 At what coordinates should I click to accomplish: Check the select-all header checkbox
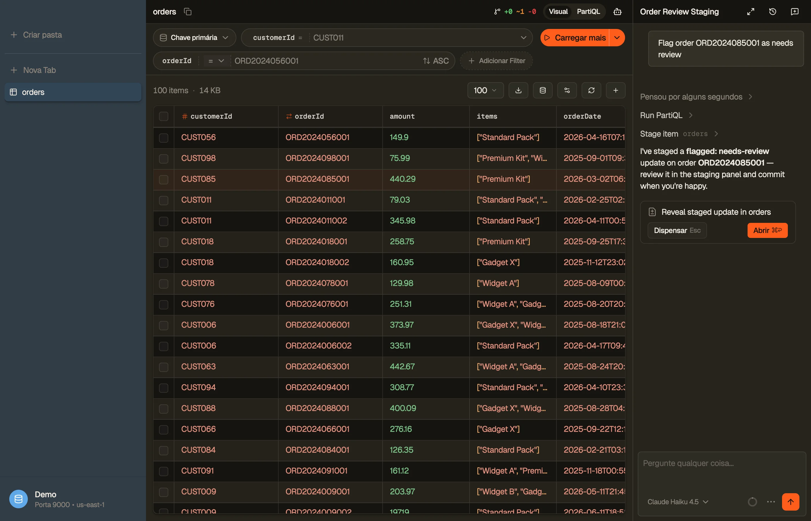pos(163,116)
